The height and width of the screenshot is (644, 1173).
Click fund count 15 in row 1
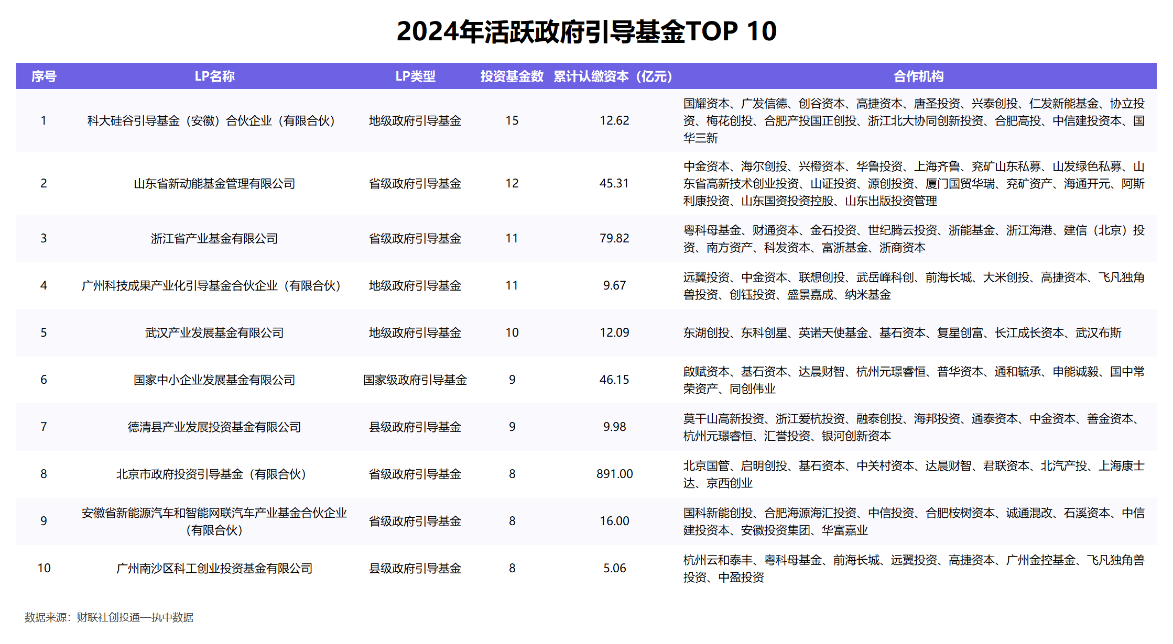[x=512, y=121]
